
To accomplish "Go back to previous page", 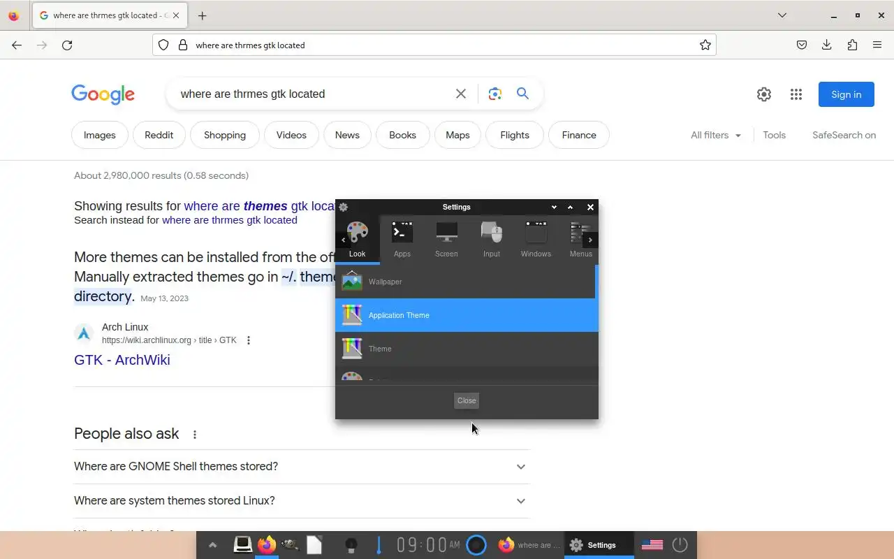I will pyautogui.click(x=17, y=45).
